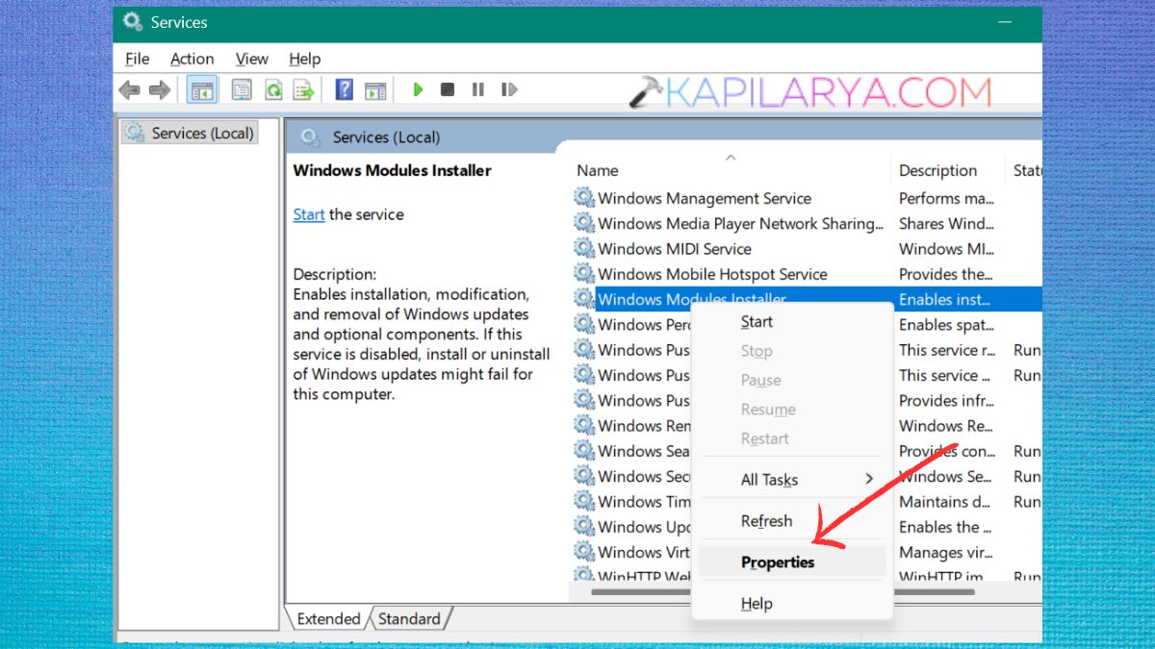Select Services (Local) in the console tree
The image size is (1155, 649).
pos(190,133)
